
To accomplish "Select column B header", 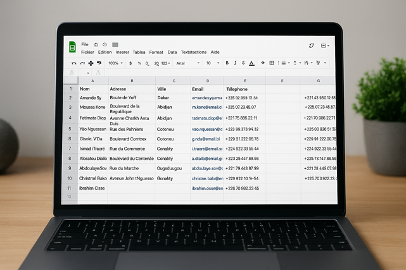I will pyautogui.click(x=131, y=81).
